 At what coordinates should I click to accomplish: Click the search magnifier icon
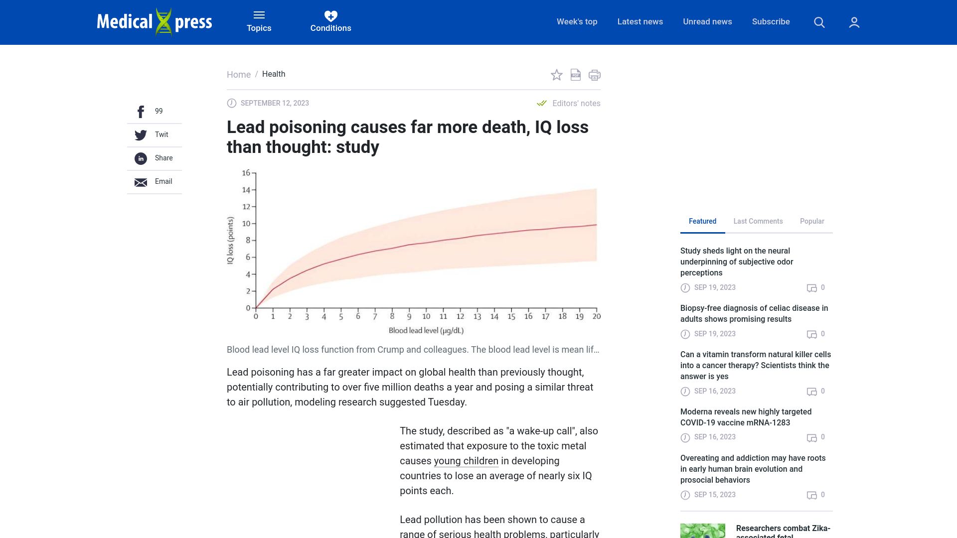(819, 22)
